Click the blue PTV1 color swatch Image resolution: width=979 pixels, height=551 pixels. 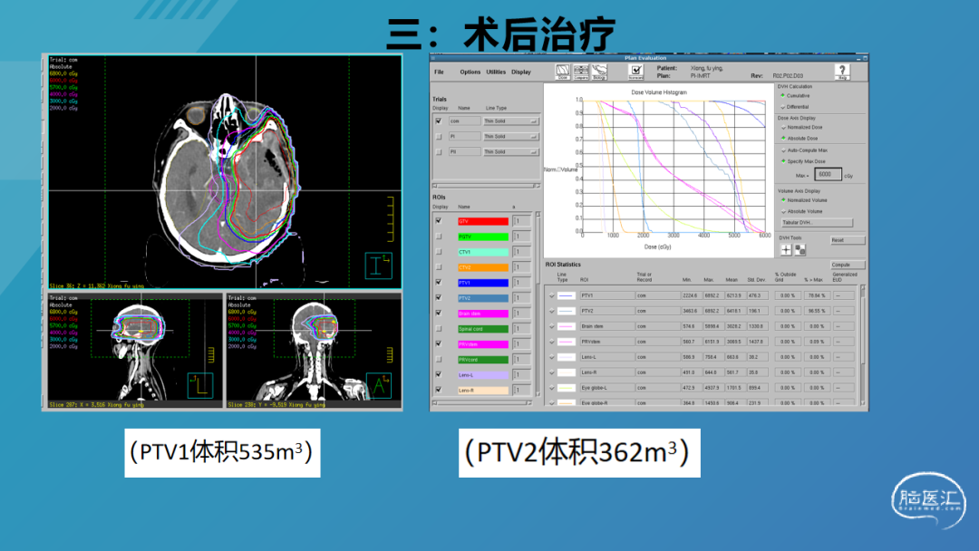(x=482, y=283)
